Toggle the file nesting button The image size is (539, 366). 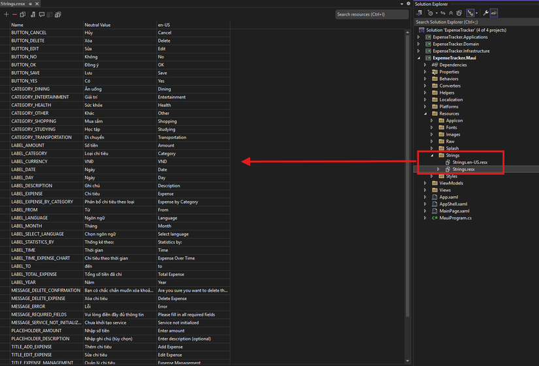470,13
